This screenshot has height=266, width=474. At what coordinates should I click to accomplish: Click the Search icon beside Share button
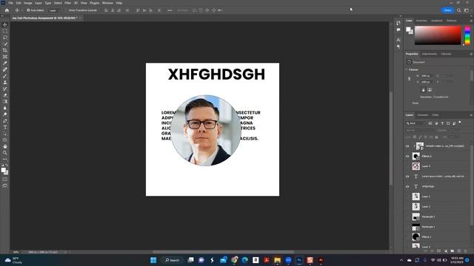[x=458, y=10]
